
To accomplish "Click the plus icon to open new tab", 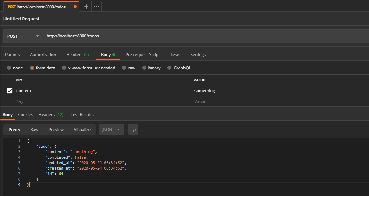I will tap(86, 7).
